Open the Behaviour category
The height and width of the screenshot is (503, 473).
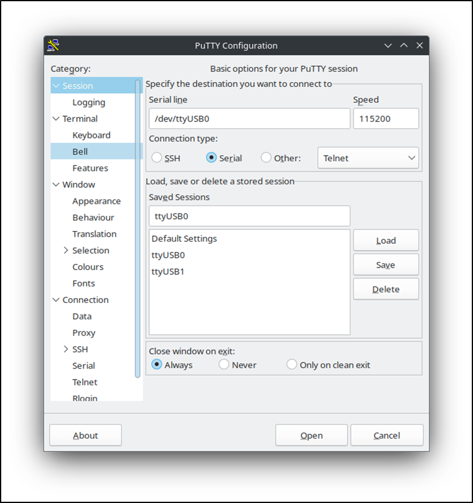coord(93,218)
